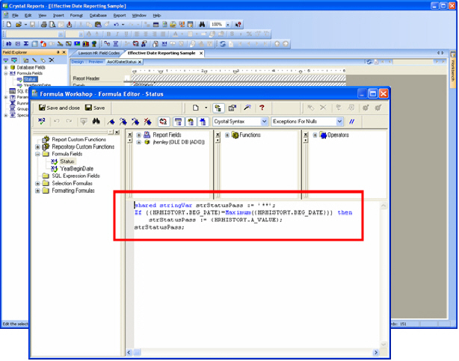Image resolution: width=459 pixels, height=361 pixels.
Task: Click Save and close in Formula Workshop
Action: point(59,108)
